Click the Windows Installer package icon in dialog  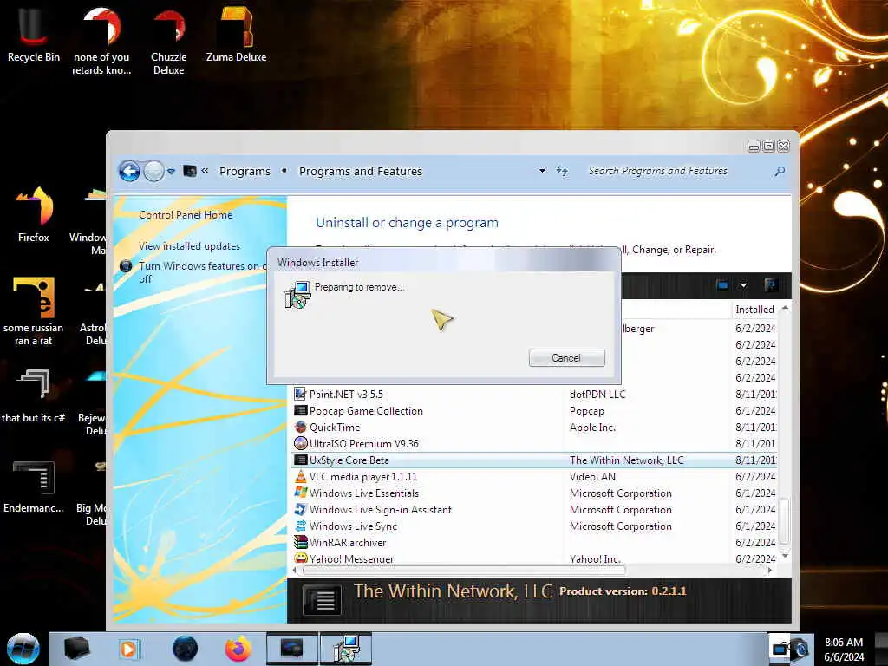297,295
